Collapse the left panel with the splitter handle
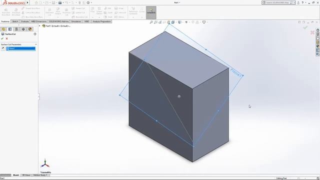 (39, 96)
